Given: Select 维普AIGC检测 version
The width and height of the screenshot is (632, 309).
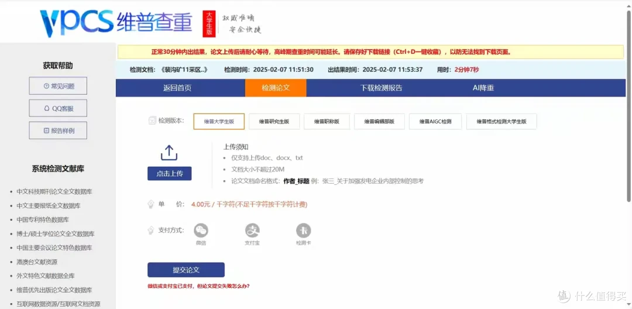Looking at the screenshot, I should pos(435,121).
